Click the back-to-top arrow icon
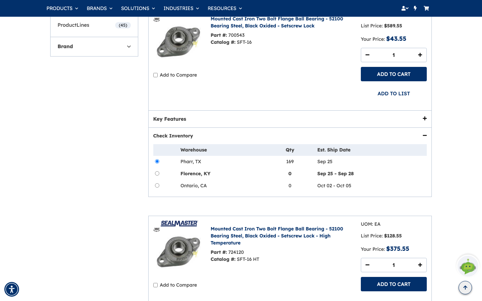The image size is (482, 301). (x=465, y=288)
